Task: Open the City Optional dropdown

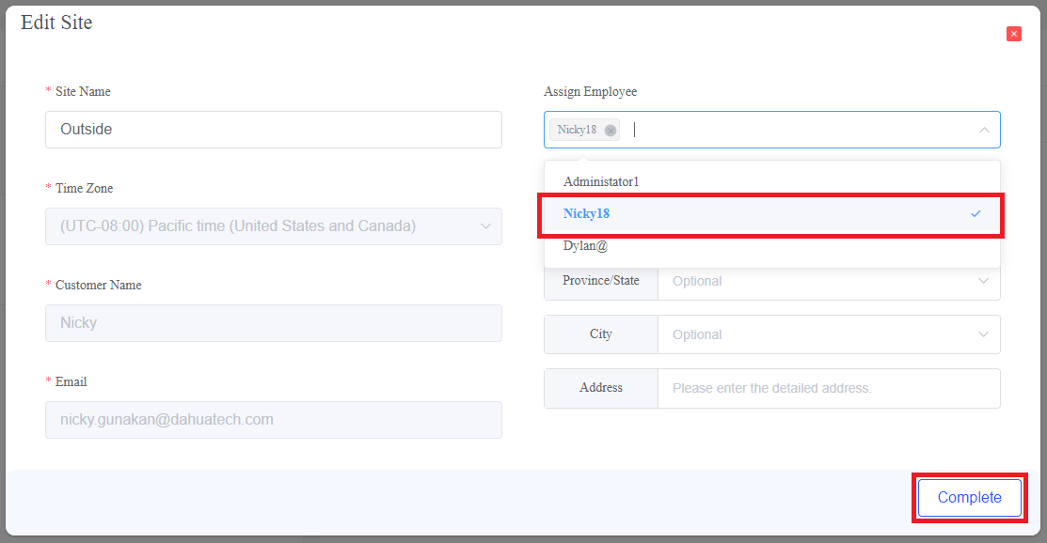Action: pyautogui.click(x=818, y=334)
